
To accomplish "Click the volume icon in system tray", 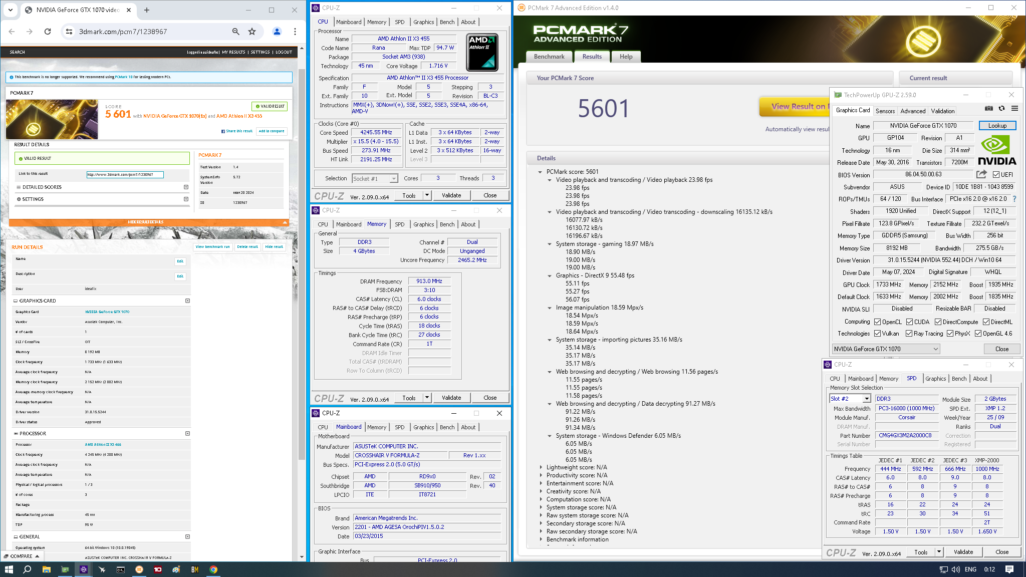I will [956, 569].
